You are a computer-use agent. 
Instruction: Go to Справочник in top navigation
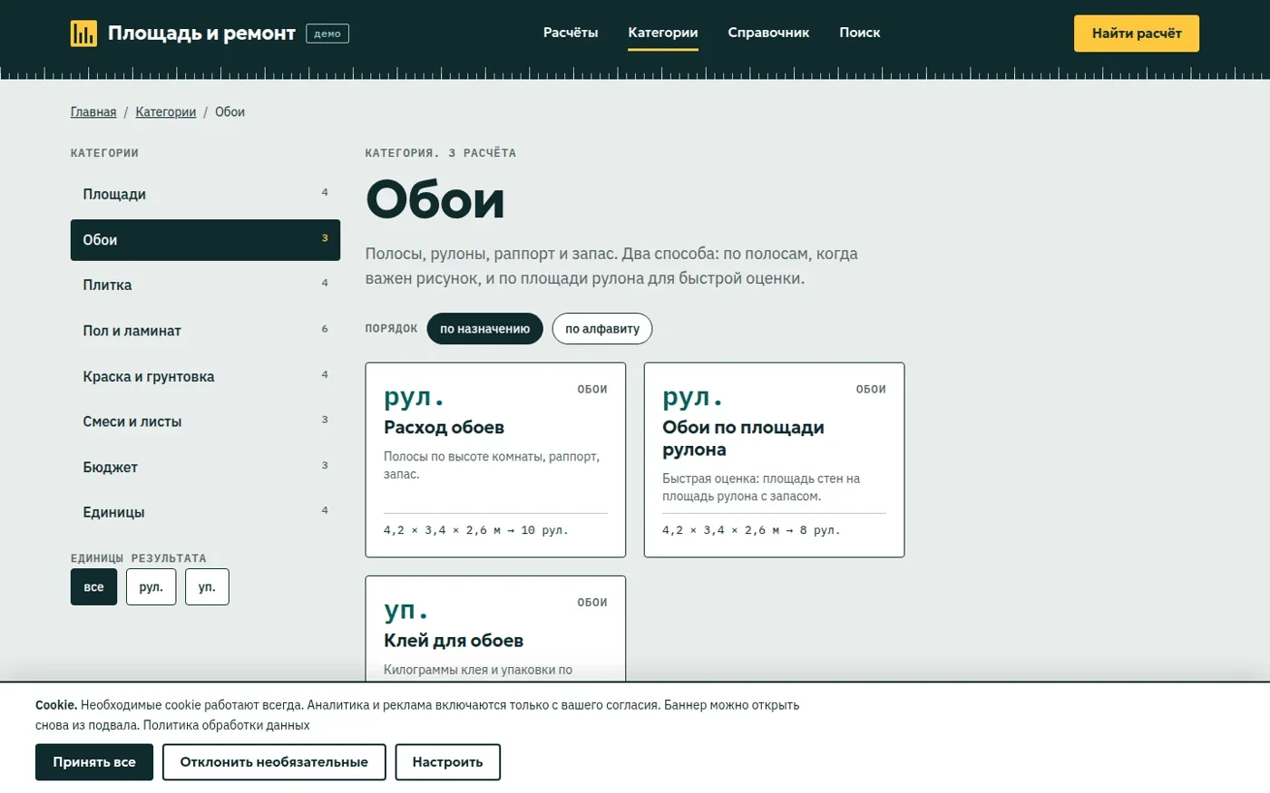(x=768, y=33)
